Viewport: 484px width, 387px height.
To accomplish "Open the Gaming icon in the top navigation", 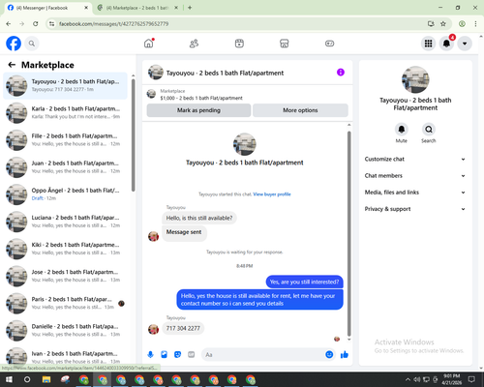I will (329, 44).
